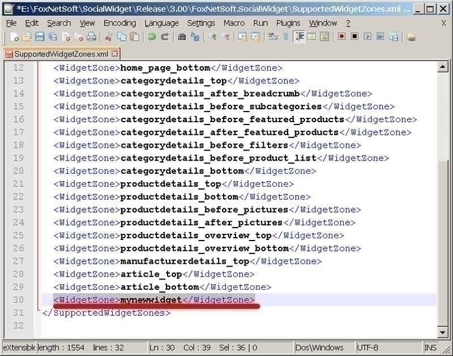Click the text article_bottom

pyautogui.click(x=160, y=287)
